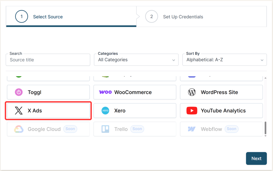Switch to the Select Source step
The image size is (273, 171).
(48, 17)
